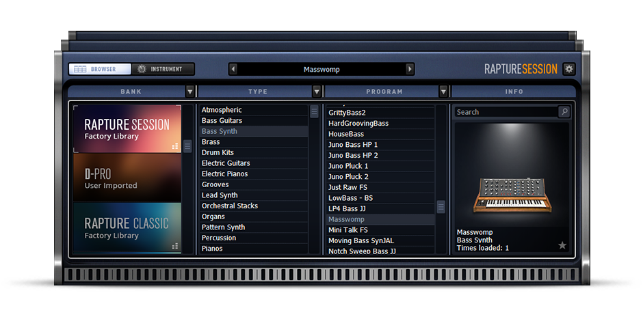Select the Lead Synth type
The height and width of the screenshot is (321, 643).
click(x=253, y=195)
